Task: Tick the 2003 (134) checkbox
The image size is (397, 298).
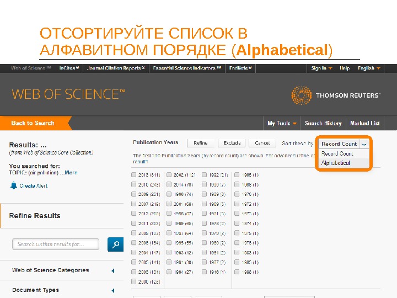Action: pyautogui.click(x=133, y=272)
